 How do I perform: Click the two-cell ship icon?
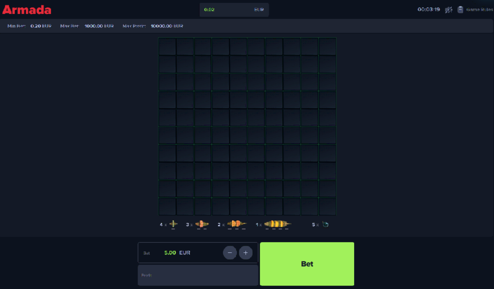(202, 224)
